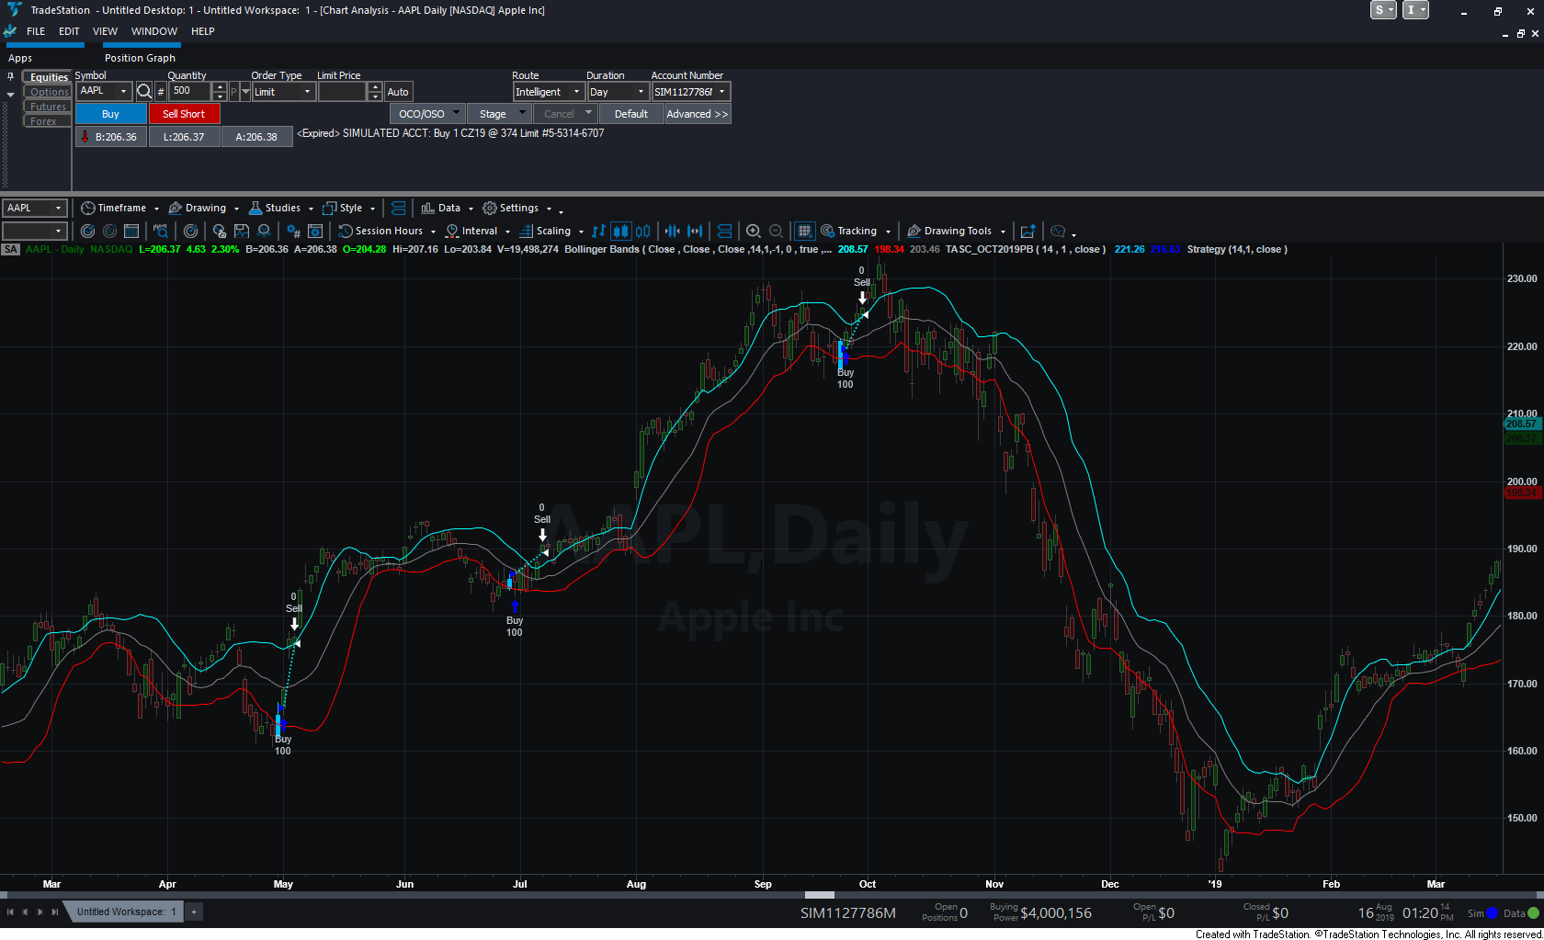
Task: Zoom out on the chart
Action: point(776,232)
